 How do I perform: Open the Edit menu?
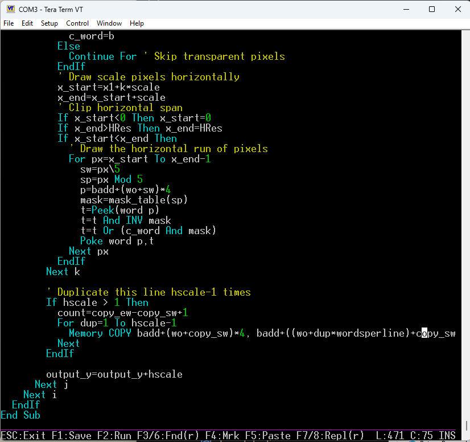pos(27,23)
